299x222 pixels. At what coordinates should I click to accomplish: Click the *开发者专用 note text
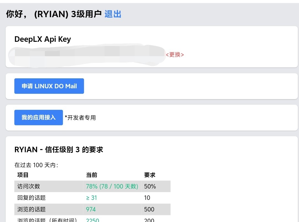(x=80, y=118)
